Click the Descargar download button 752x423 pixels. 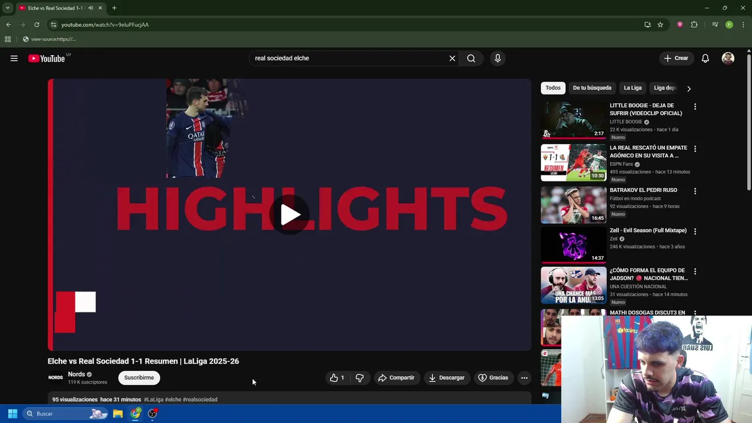point(446,378)
